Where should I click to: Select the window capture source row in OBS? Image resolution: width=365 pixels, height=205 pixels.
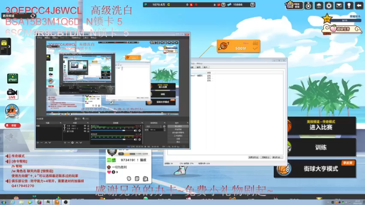click(76, 131)
